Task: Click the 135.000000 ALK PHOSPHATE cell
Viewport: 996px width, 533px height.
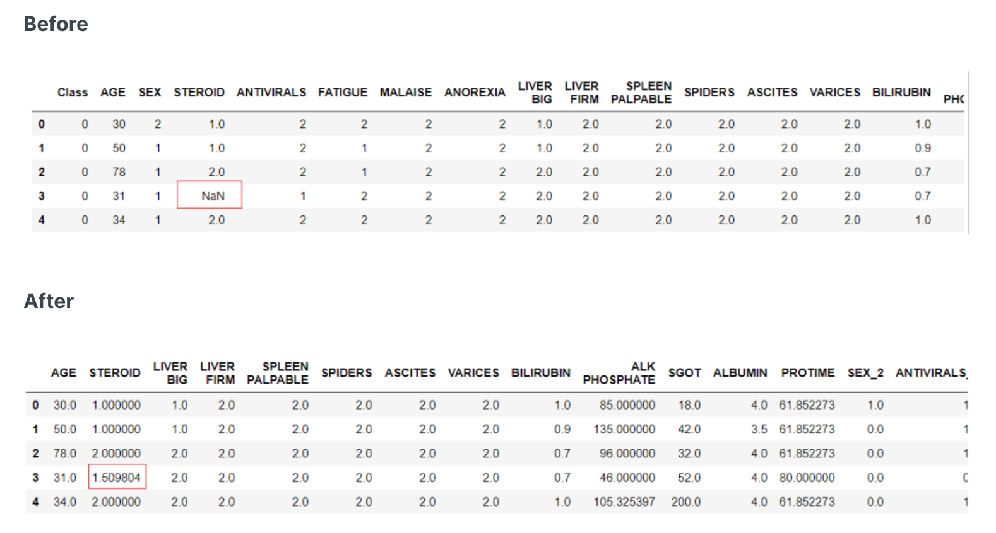Action: point(624,429)
